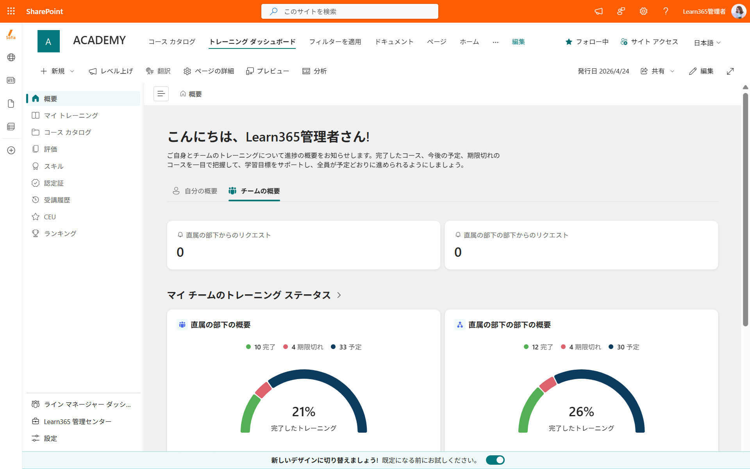Open the document file icon in left rail
This screenshot has height=469, width=750.
pos(11,104)
